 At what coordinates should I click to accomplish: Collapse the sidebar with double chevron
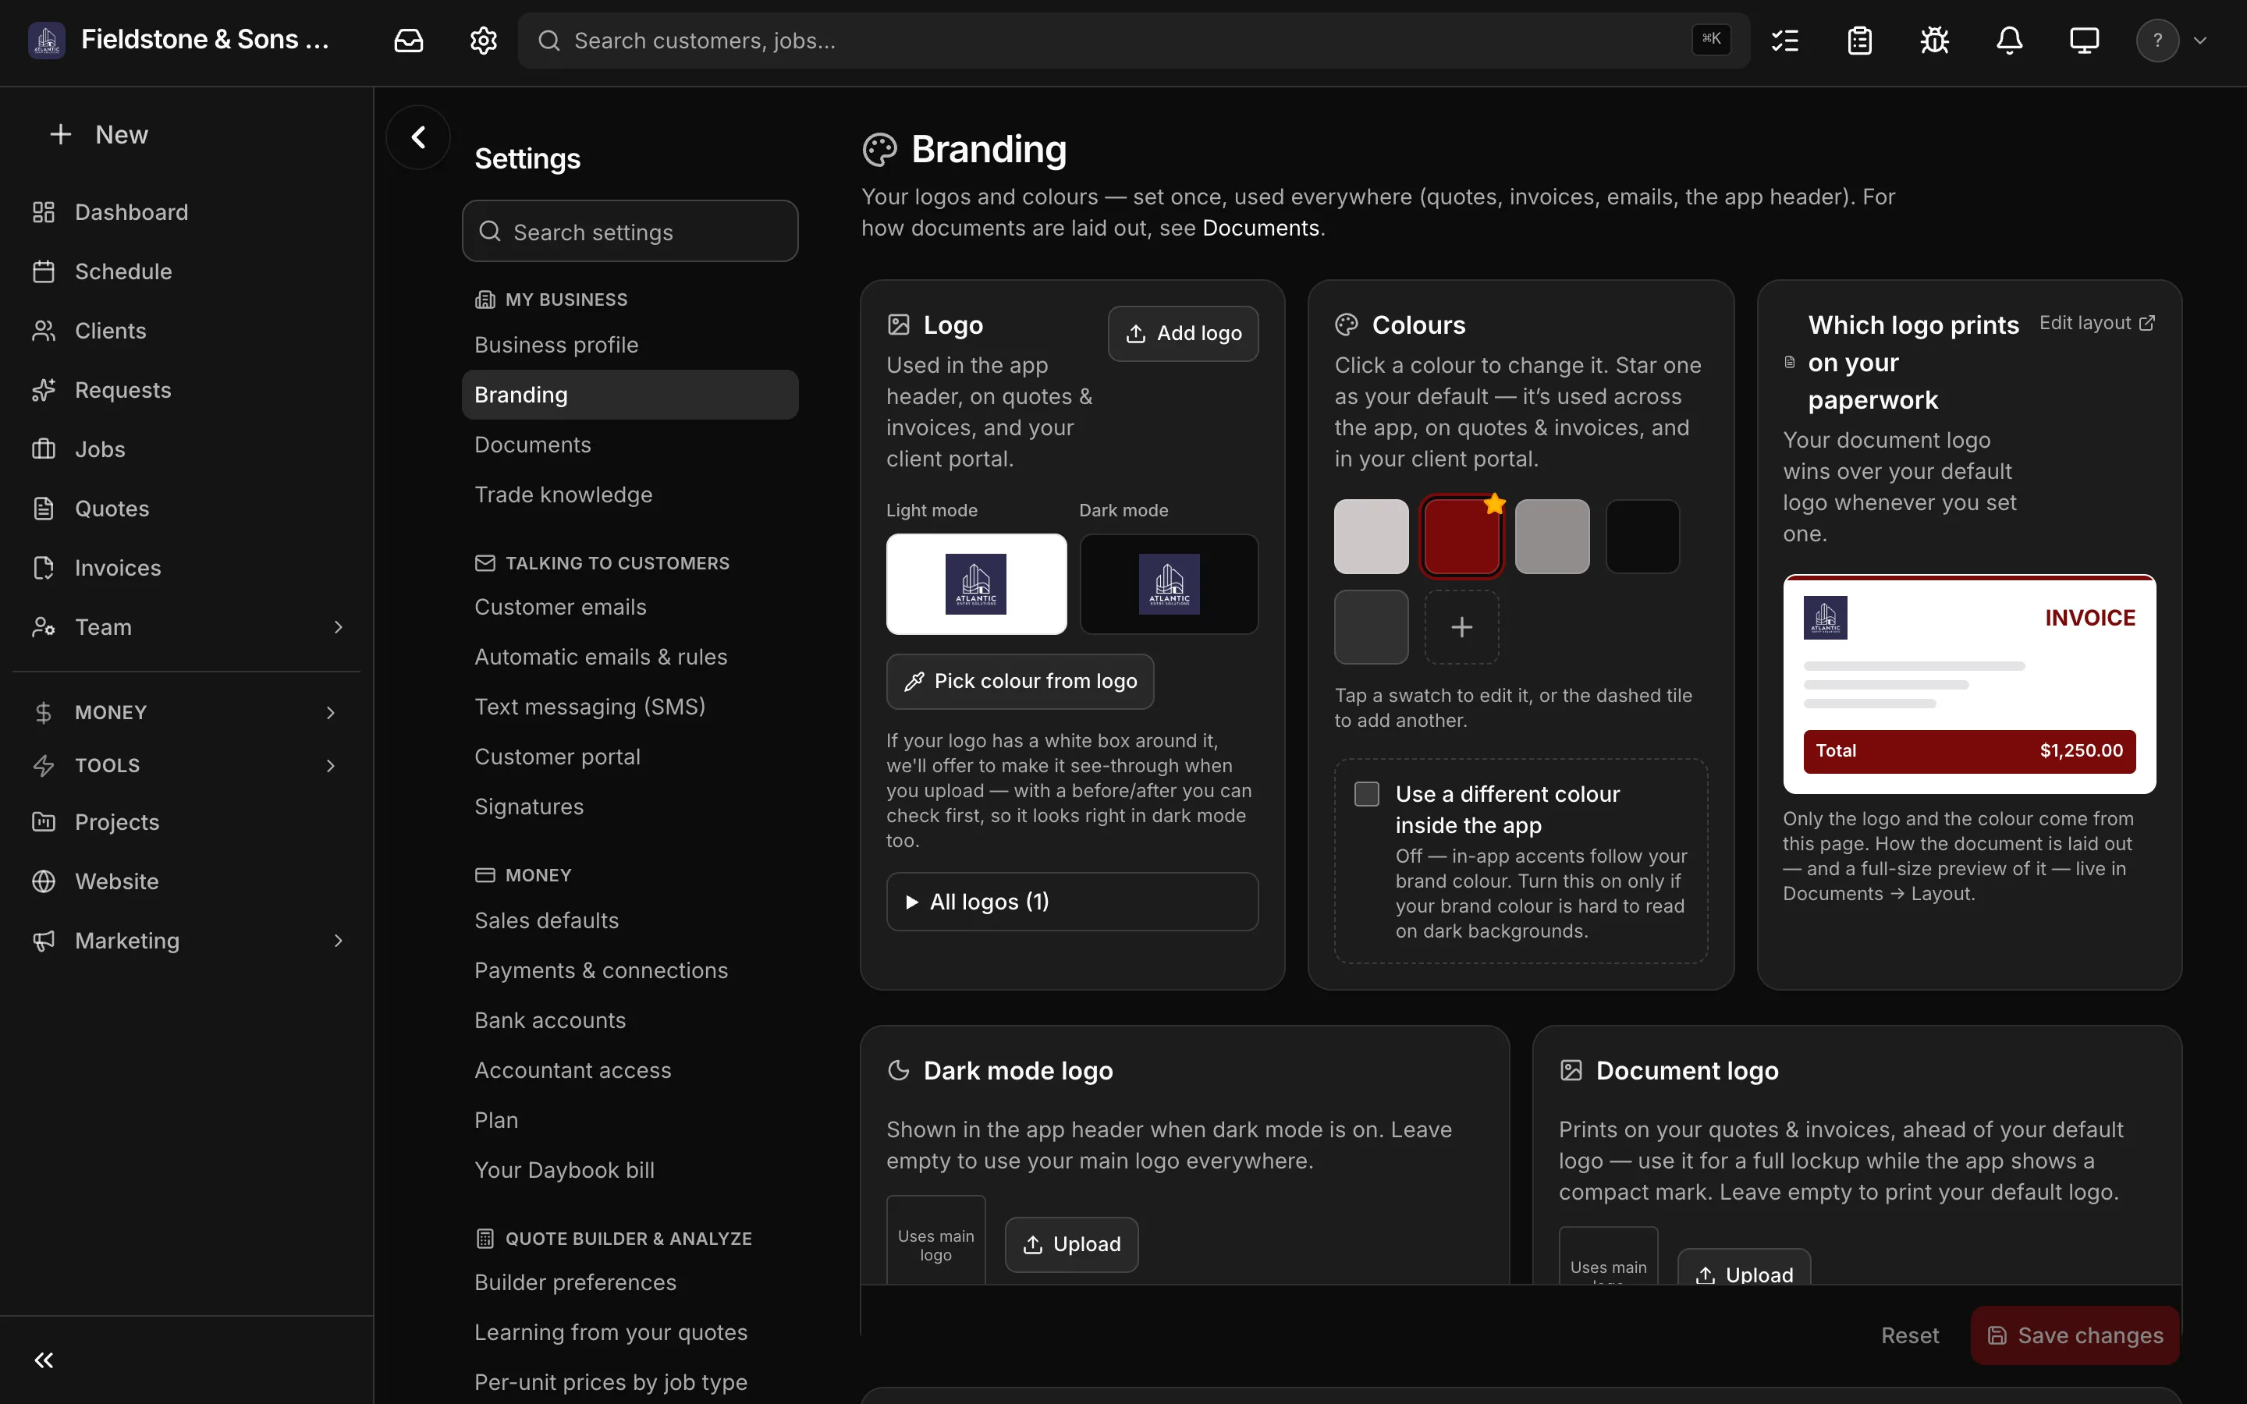pyautogui.click(x=44, y=1360)
